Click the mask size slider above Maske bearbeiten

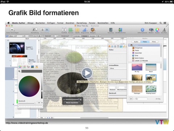click(x=72, y=100)
